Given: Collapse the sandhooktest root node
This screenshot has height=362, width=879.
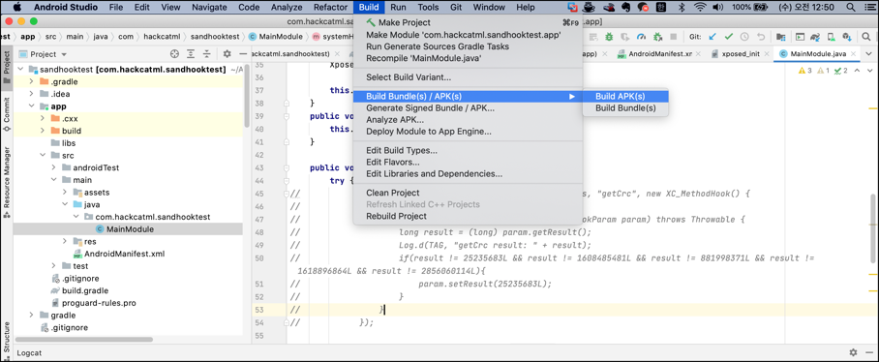Looking at the screenshot, I should point(20,70).
